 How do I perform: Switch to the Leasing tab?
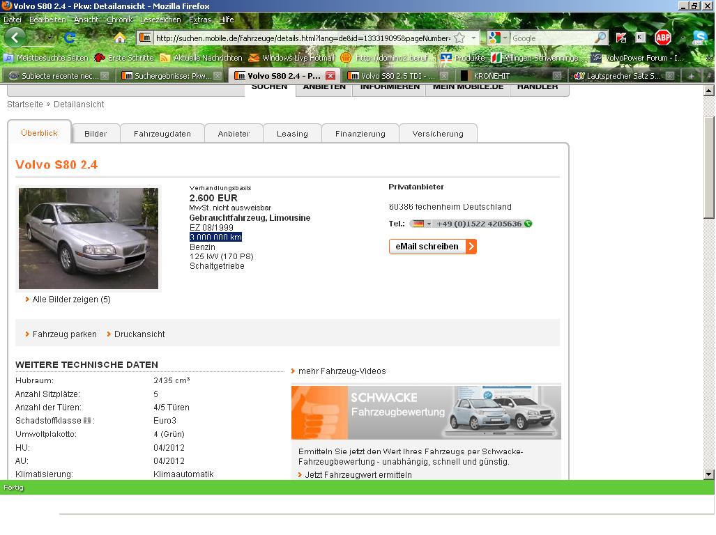pos(292,134)
